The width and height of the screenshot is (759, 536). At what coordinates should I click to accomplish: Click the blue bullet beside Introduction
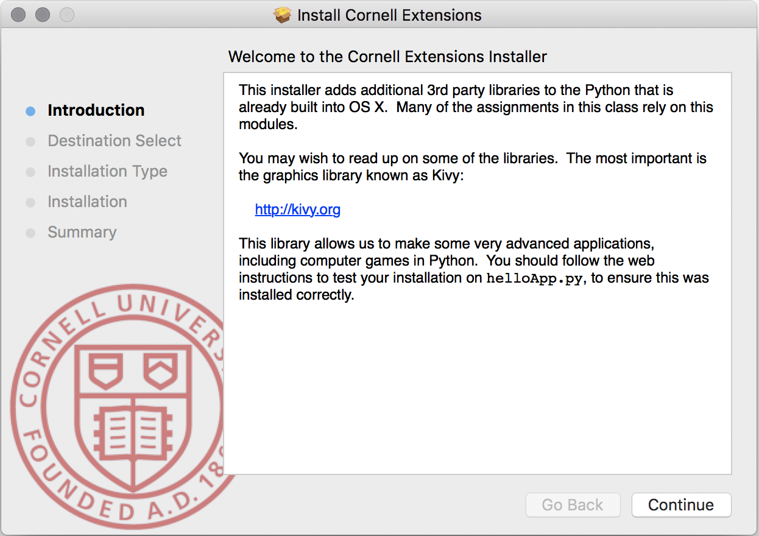tap(30, 111)
